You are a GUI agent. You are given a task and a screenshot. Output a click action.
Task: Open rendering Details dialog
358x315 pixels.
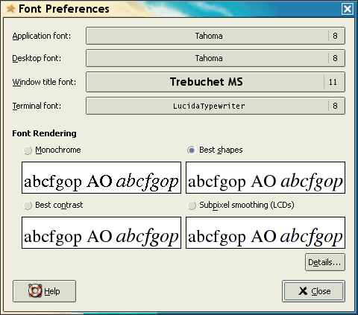pos(325,262)
